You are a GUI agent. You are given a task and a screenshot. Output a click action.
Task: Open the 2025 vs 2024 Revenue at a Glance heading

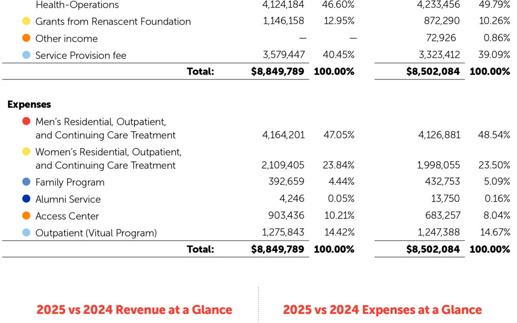(135, 310)
